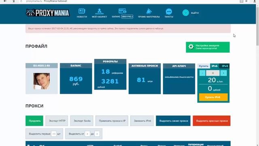
Task: Open the Баланс wallet icon
Action: 122,11
